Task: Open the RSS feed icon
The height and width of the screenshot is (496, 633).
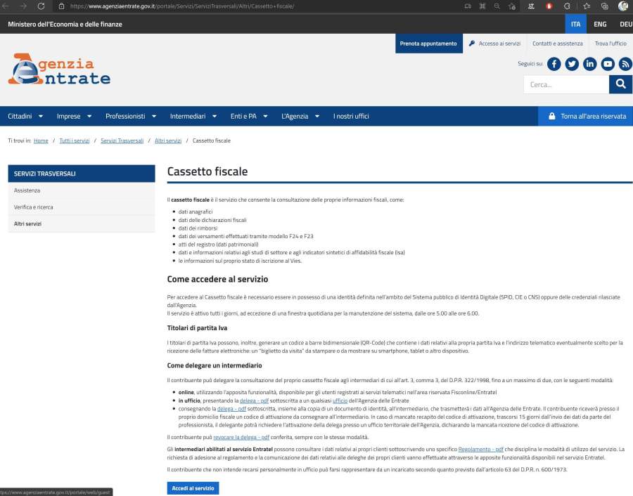Action: pos(625,64)
